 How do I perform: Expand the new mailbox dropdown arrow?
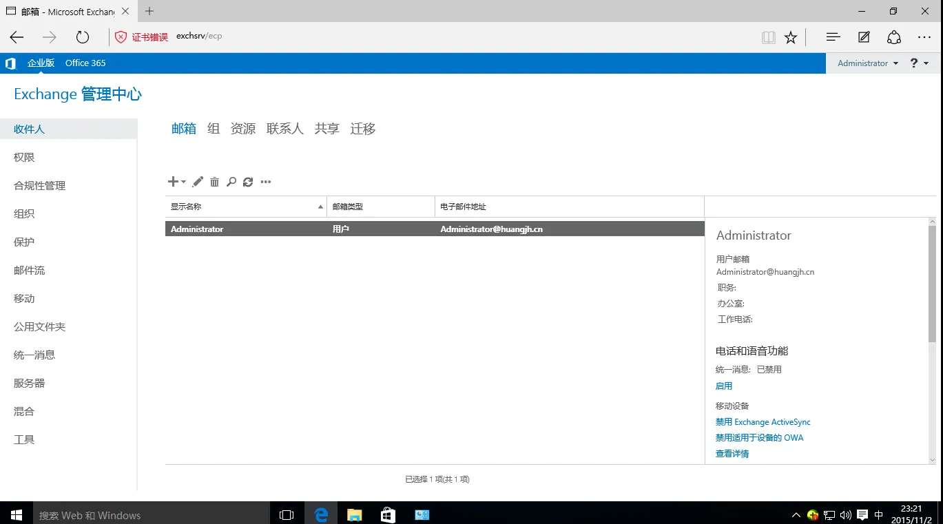tap(183, 182)
